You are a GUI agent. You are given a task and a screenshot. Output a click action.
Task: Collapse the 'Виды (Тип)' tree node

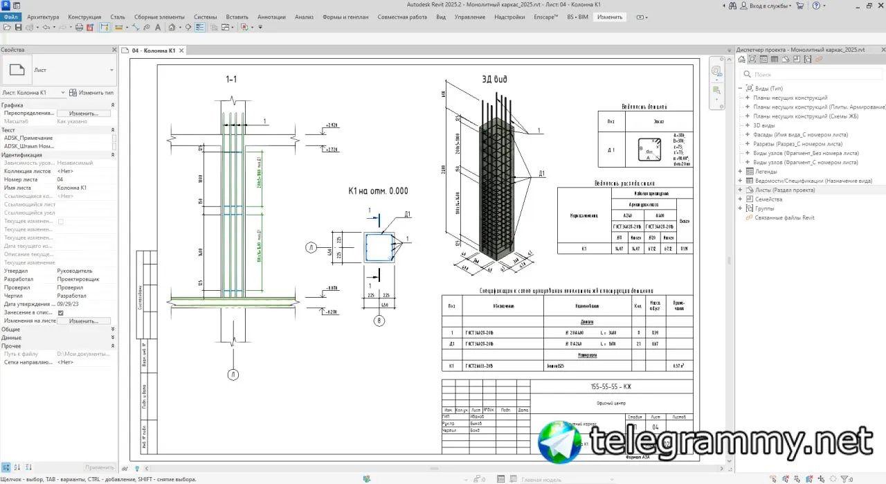(740, 89)
